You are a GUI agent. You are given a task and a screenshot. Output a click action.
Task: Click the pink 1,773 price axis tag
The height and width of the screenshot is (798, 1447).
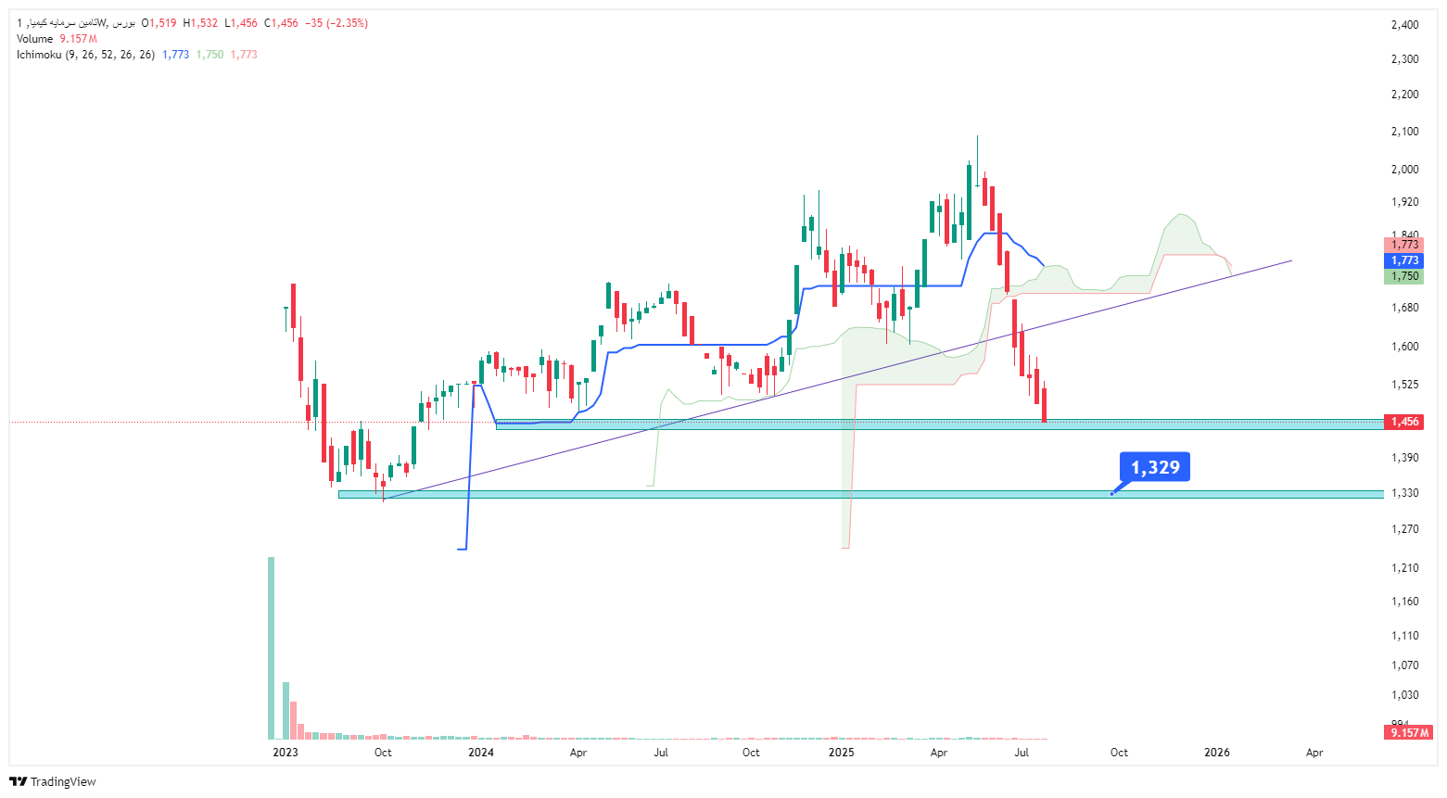coord(1403,245)
